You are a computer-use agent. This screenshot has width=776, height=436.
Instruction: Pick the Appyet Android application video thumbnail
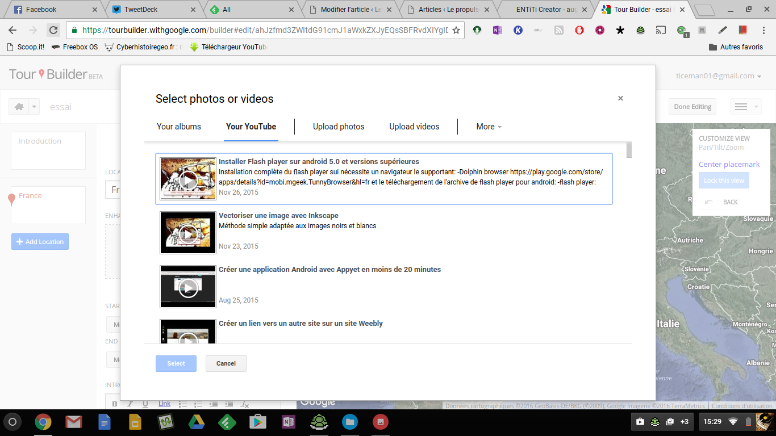(x=188, y=286)
